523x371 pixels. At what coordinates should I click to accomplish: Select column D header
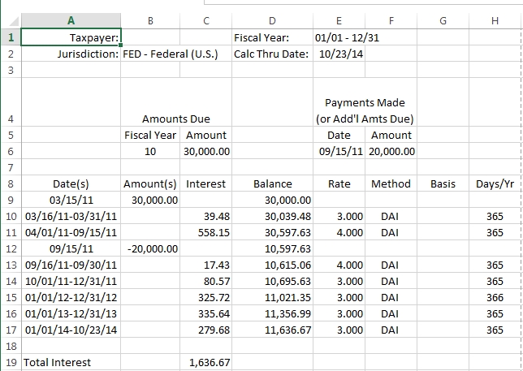[x=272, y=20]
